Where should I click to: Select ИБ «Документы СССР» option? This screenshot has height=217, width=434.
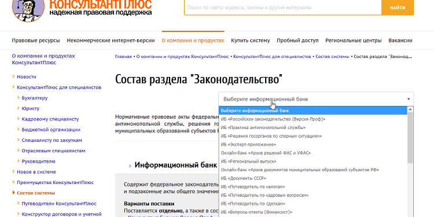pyautogui.click(x=313, y=178)
